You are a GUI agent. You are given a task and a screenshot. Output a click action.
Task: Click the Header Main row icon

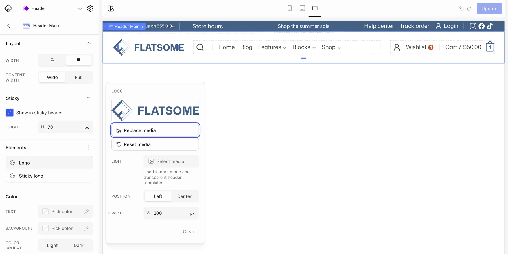click(x=26, y=26)
